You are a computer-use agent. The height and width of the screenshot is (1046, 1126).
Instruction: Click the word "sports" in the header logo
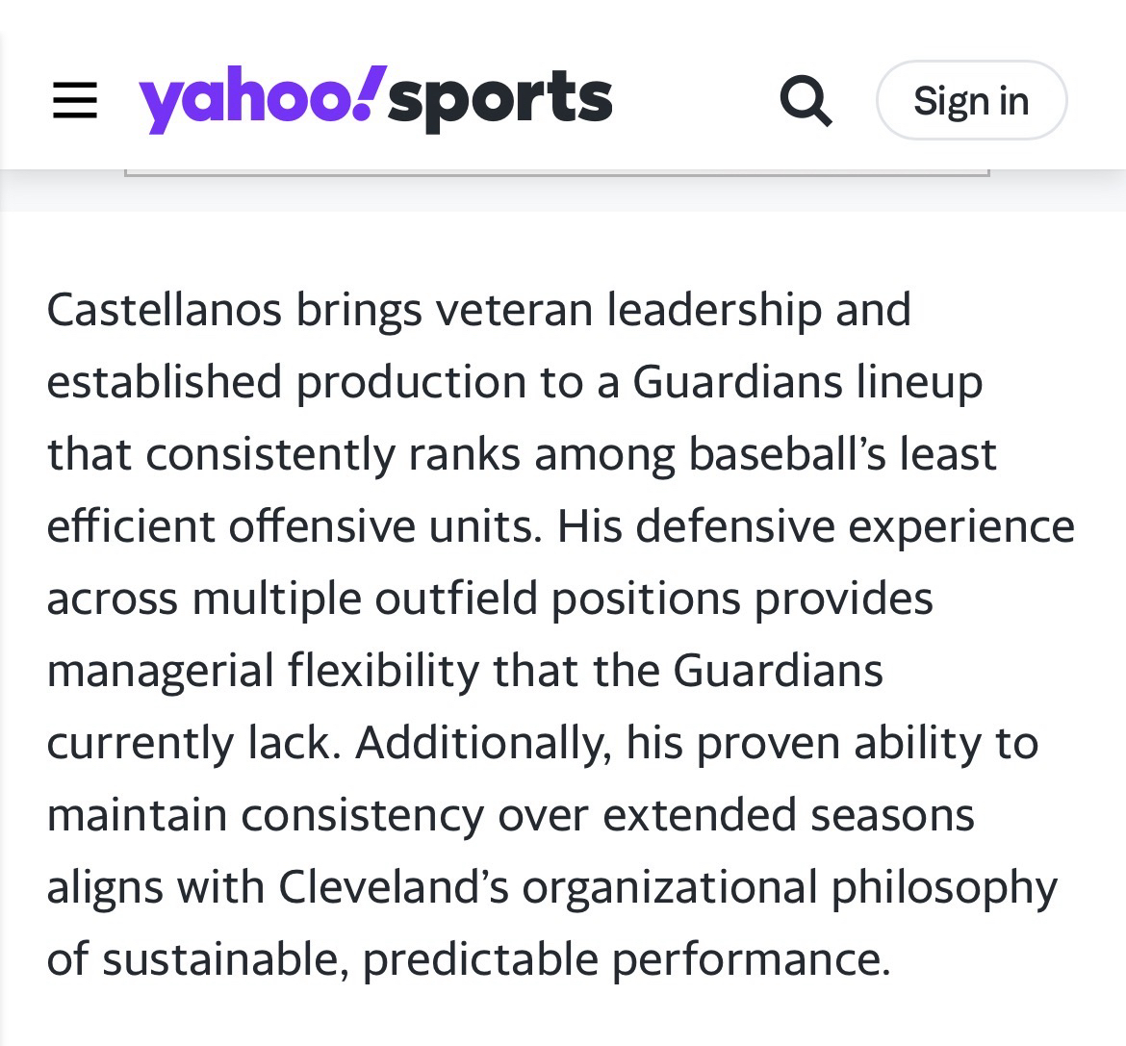(499, 100)
